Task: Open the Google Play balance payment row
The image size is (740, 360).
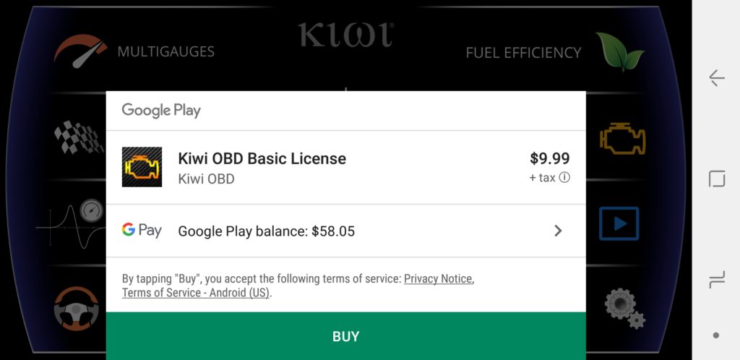Action: (x=346, y=231)
